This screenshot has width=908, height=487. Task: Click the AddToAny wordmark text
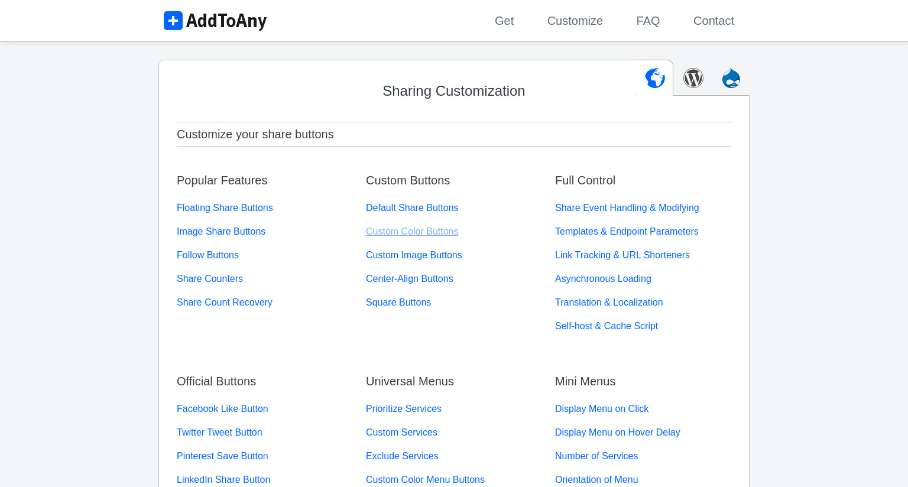click(226, 21)
